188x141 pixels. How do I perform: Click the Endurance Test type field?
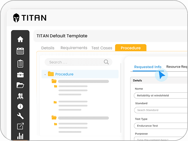(161, 126)
